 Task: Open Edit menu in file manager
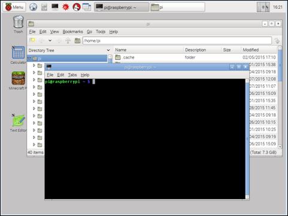43,32
